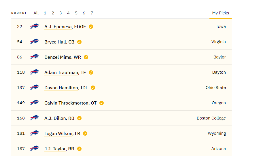
Task: Click Bills logo beside pick 187
Action: 34,148
